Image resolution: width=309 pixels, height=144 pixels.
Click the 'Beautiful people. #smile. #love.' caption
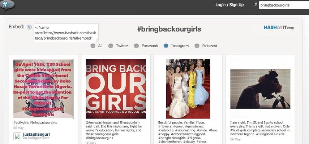[x=188, y=132]
